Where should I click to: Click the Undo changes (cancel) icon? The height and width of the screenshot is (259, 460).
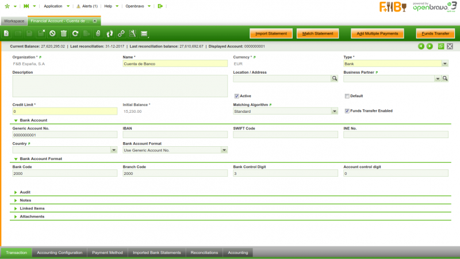[52, 33]
